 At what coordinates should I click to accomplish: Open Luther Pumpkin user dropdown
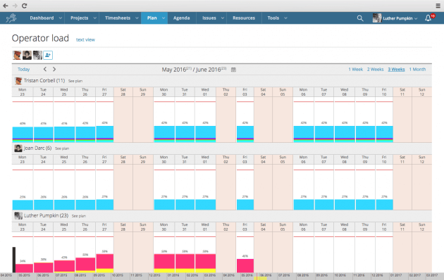pyautogui.click(x=395, y=18)
